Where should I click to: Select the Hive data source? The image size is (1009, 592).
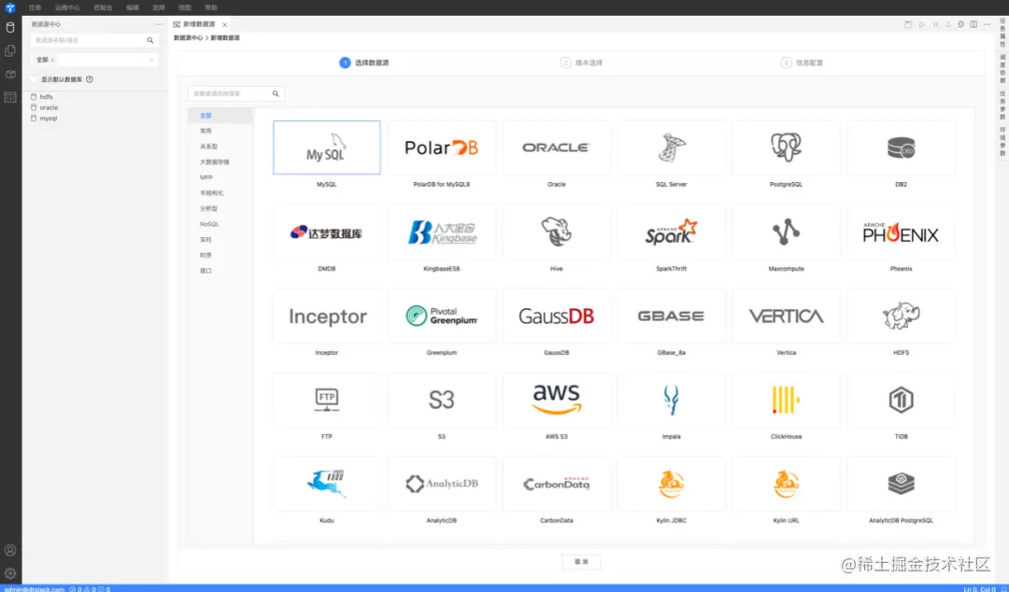click(557, 232)
